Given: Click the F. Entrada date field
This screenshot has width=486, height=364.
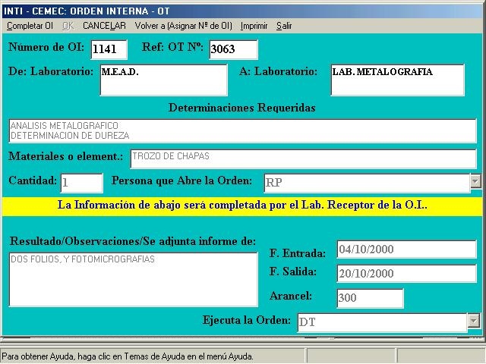Looking at the screenshot, I should tap(406, 249).
